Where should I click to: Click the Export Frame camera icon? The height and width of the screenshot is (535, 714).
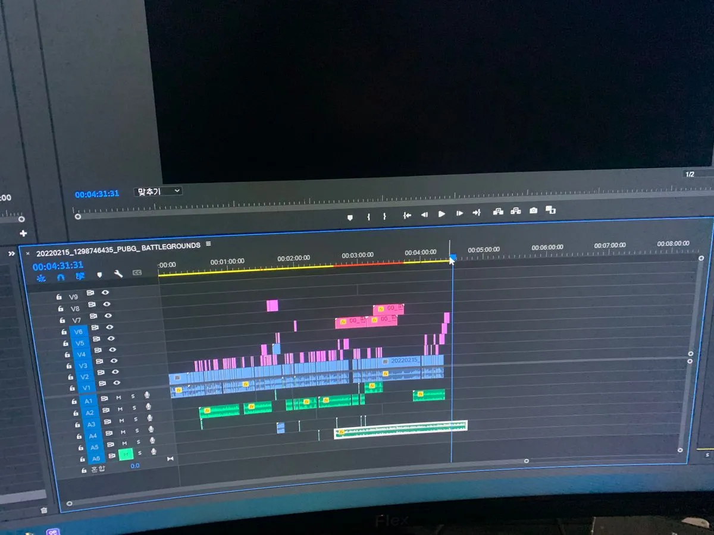pos(533,210)
